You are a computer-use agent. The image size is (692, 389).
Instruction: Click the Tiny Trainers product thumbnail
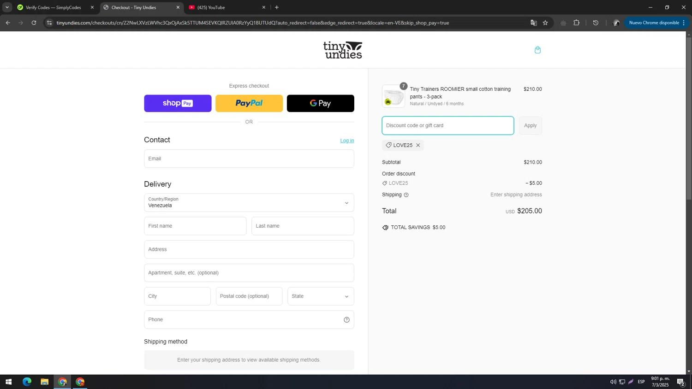394,96
